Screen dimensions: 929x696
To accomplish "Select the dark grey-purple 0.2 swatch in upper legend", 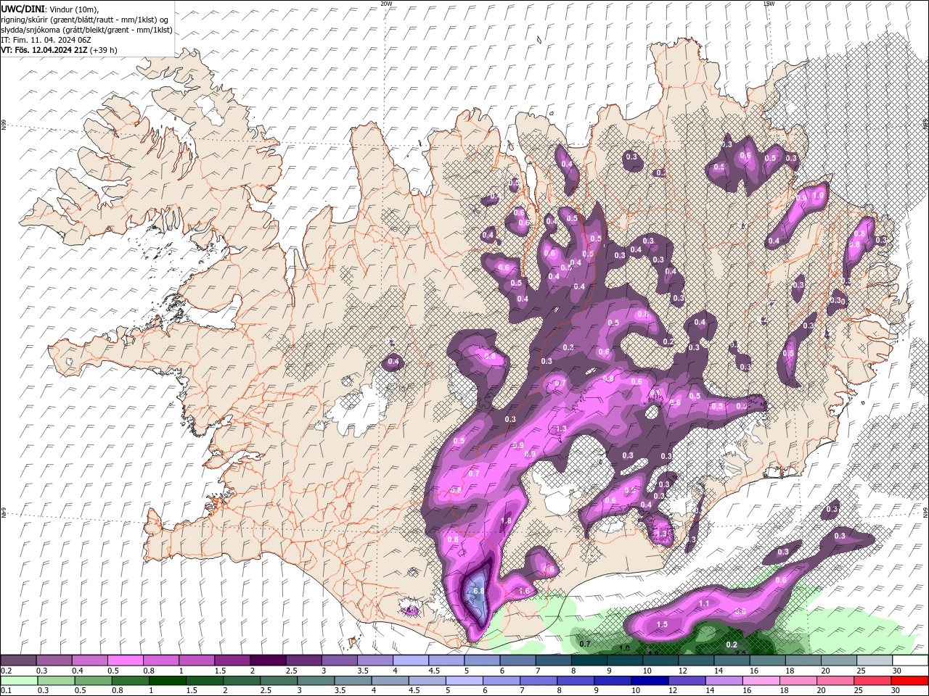I will click(x=18, y=660).
